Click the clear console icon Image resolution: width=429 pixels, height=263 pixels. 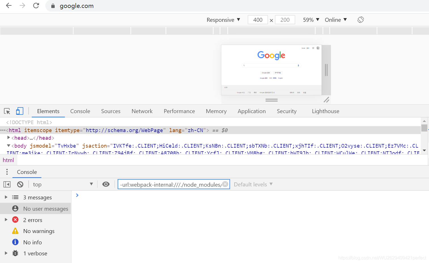20,184
